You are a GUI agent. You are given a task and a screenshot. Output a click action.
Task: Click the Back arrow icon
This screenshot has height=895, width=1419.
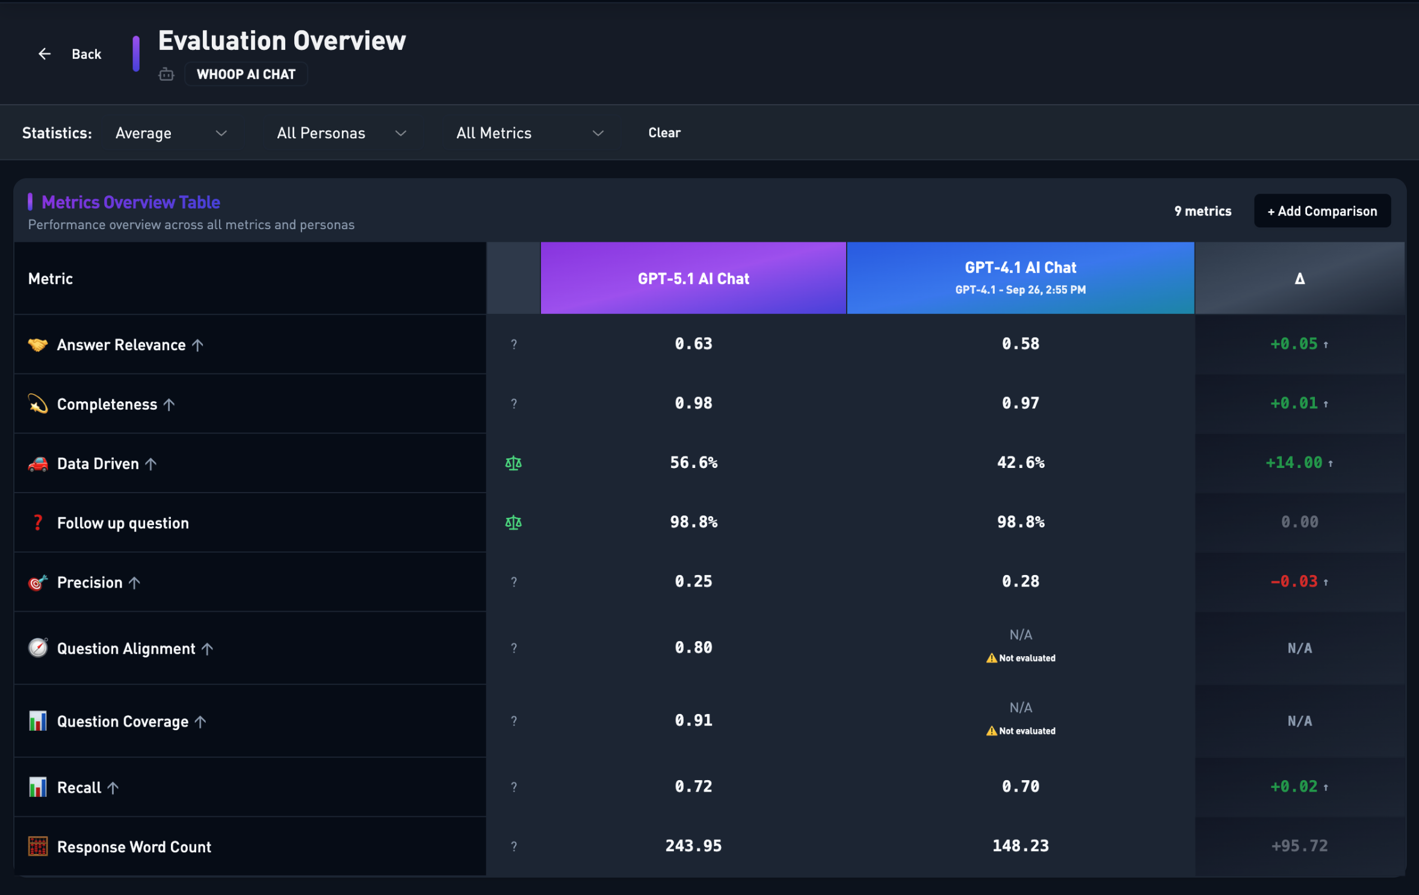tap(45, 54)
